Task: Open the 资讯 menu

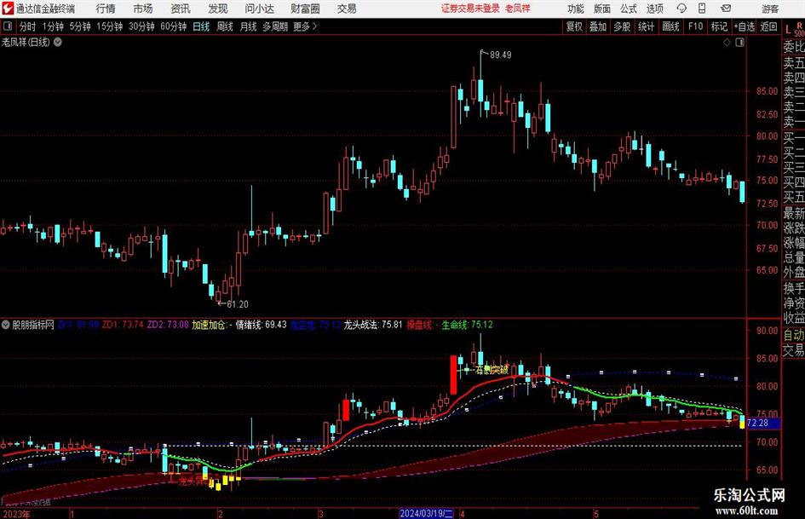Action: click(x=181, y=9)
